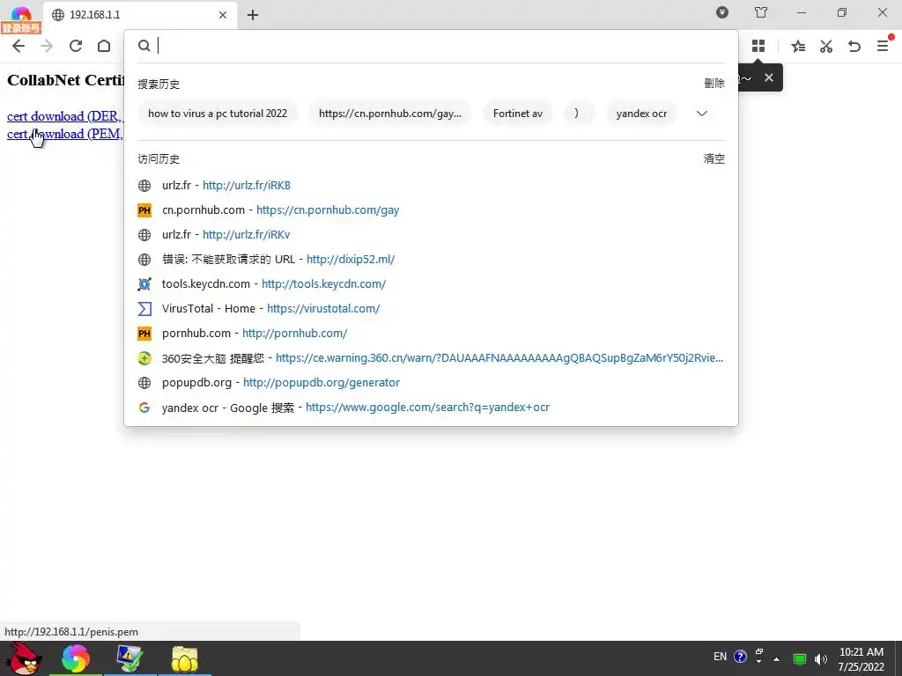This screenshot has width=902, height=676.
Task: Open history entry urlz.fr/iRKv
Action: [x=431, y=234]
